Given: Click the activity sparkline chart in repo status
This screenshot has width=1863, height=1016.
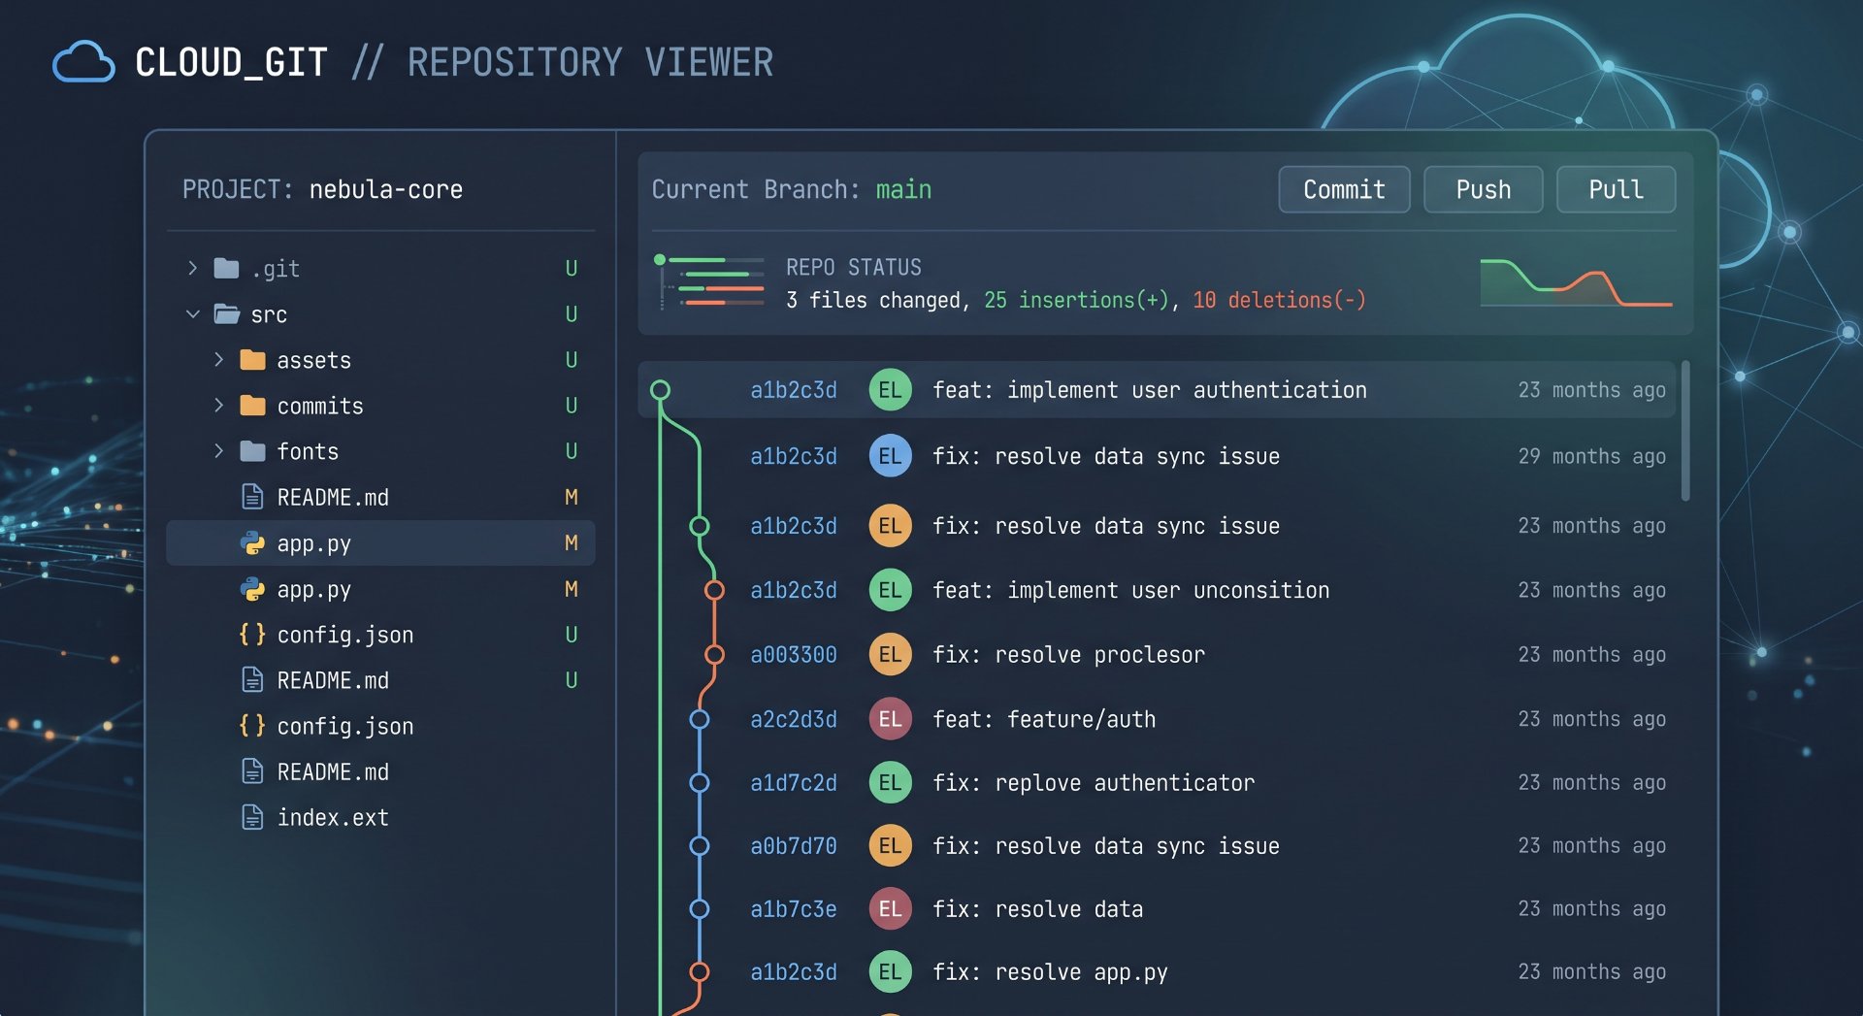Looking at the screenshot, I should click(1576, 282).
